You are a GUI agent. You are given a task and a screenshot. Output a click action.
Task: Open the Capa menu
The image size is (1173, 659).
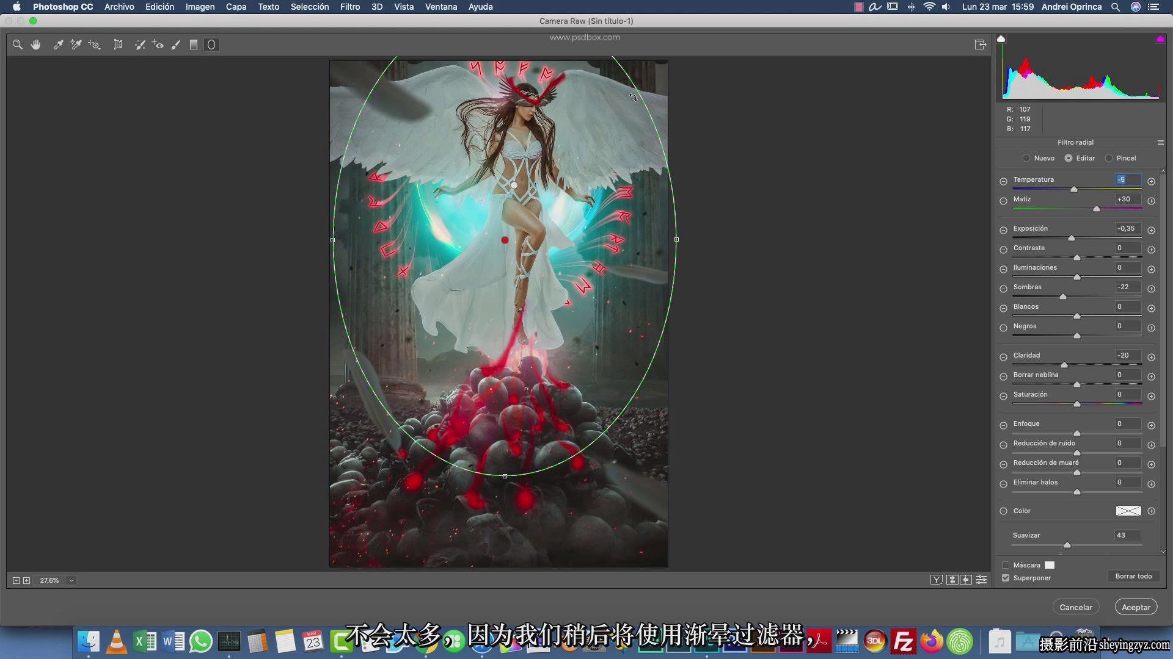point(236,7)
